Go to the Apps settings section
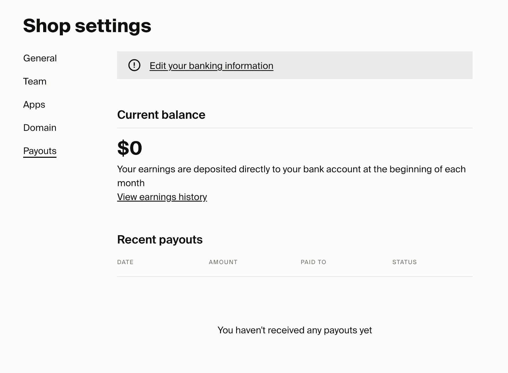The width and height of the screenshot is (508, 373). point(34,105)
